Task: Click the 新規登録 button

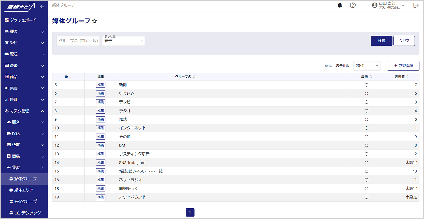Action: (403, 66)
